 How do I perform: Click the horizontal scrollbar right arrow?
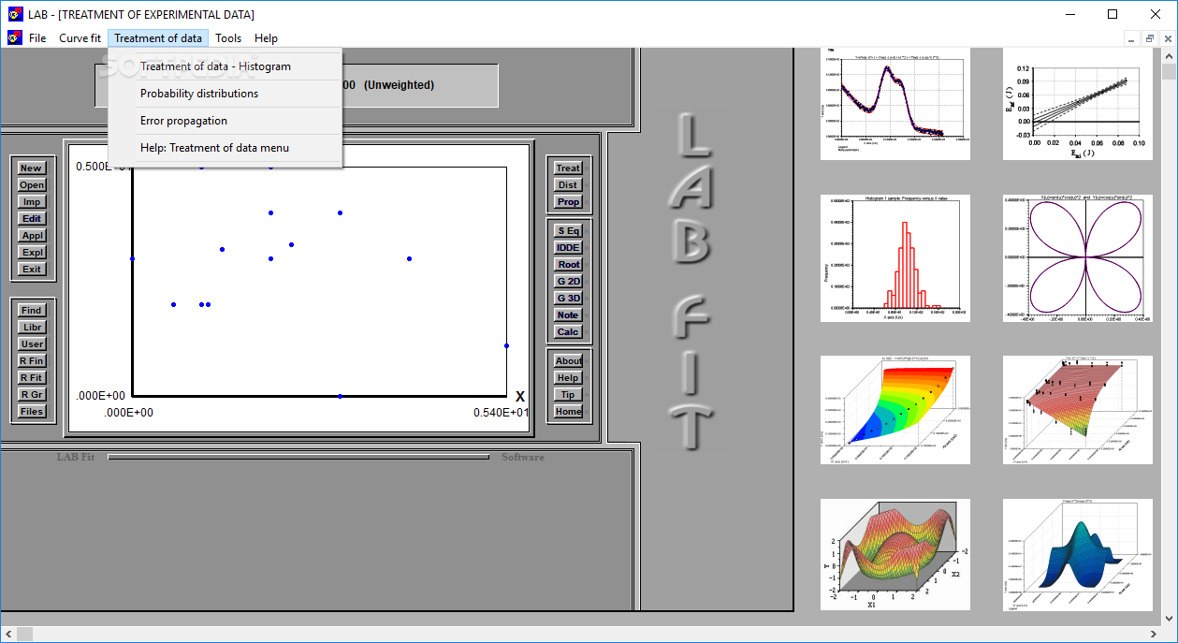(x=1154, y=635)
